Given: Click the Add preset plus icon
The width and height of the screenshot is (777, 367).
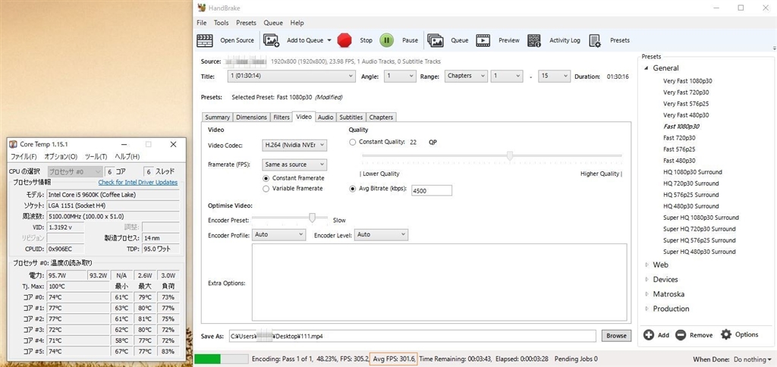Looking at the screenshot, I should tap(648, 335).
